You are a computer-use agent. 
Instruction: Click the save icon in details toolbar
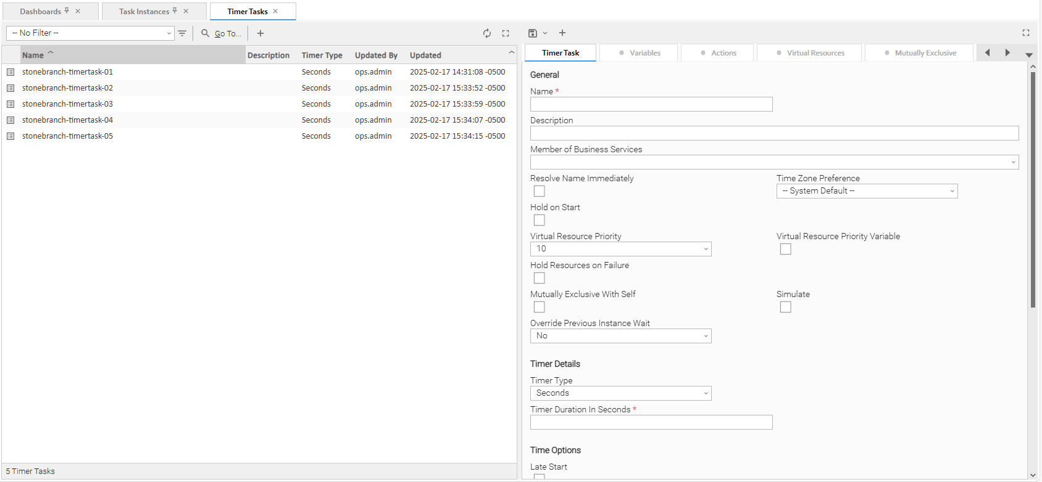[x=533, y=33]
